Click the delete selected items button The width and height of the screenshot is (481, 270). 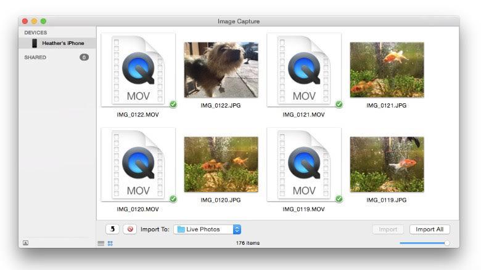[x=129, y=229]
